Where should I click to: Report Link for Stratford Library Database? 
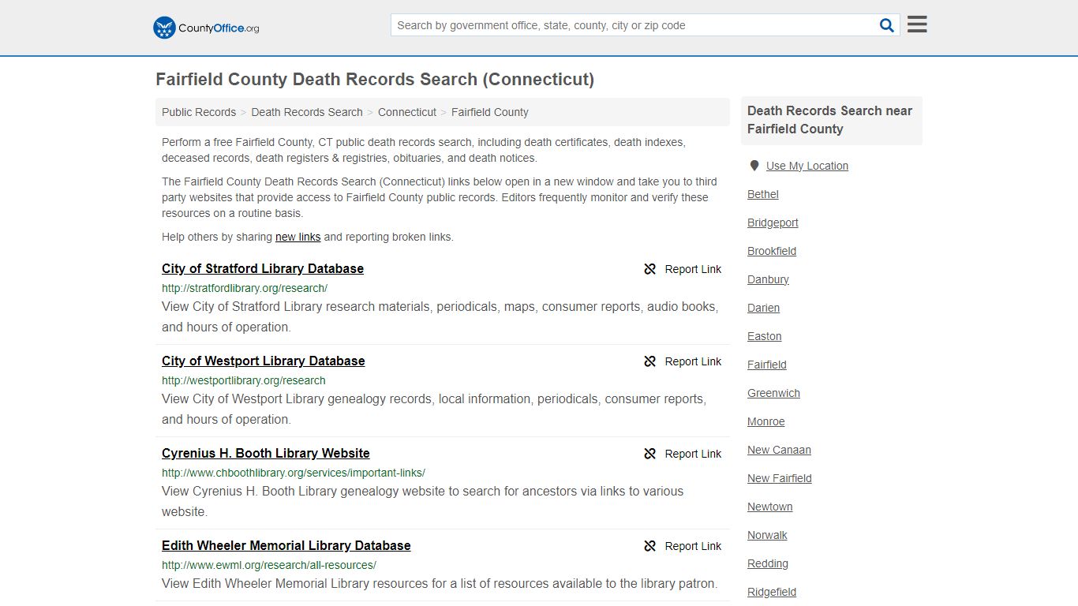pos(693,269)
